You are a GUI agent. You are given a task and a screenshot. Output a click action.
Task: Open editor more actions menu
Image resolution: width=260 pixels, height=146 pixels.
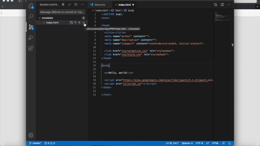[x=229, y=4]
